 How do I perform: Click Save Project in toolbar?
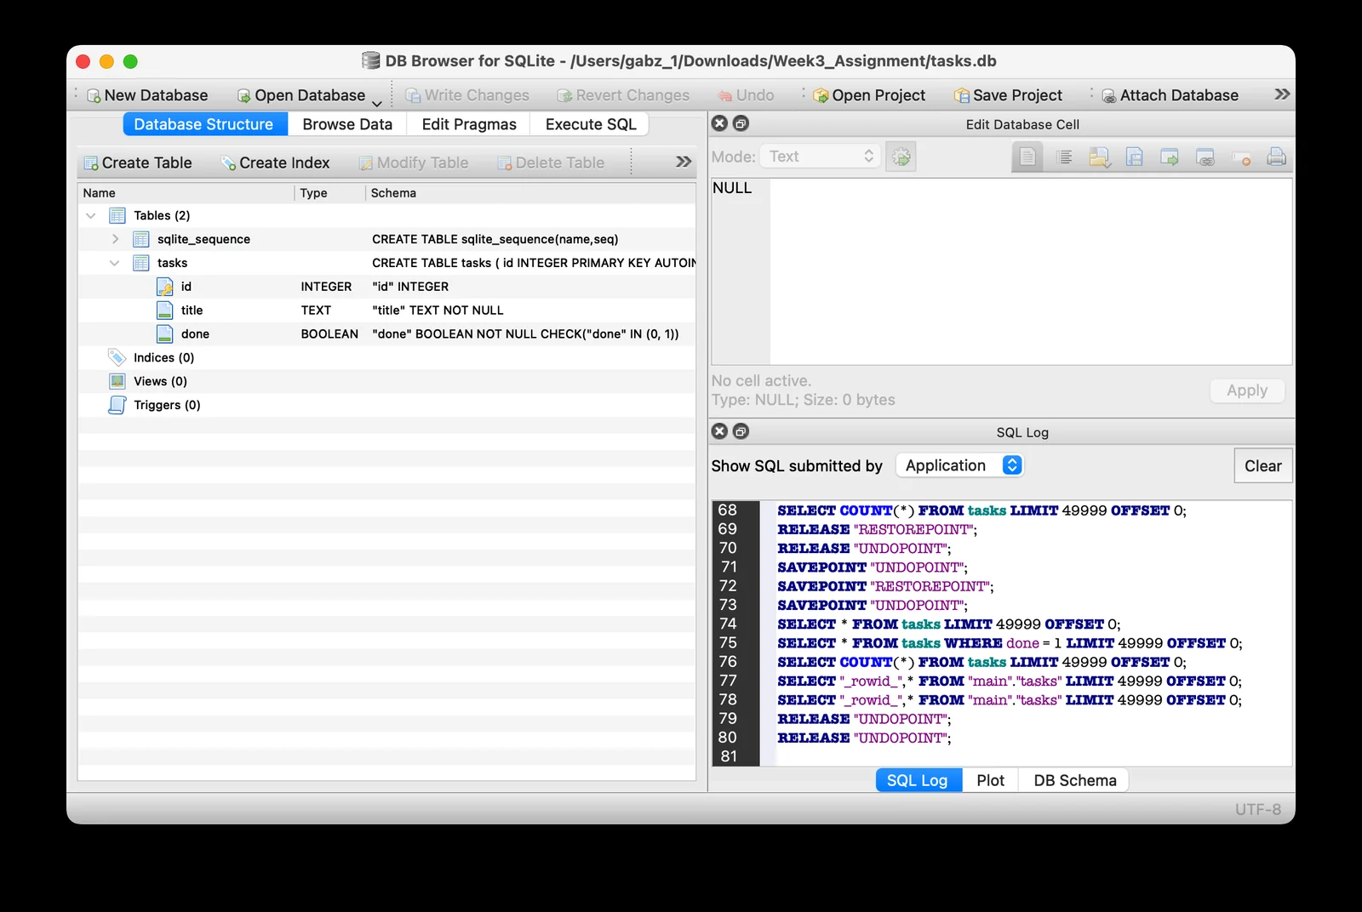[1008, 95]
